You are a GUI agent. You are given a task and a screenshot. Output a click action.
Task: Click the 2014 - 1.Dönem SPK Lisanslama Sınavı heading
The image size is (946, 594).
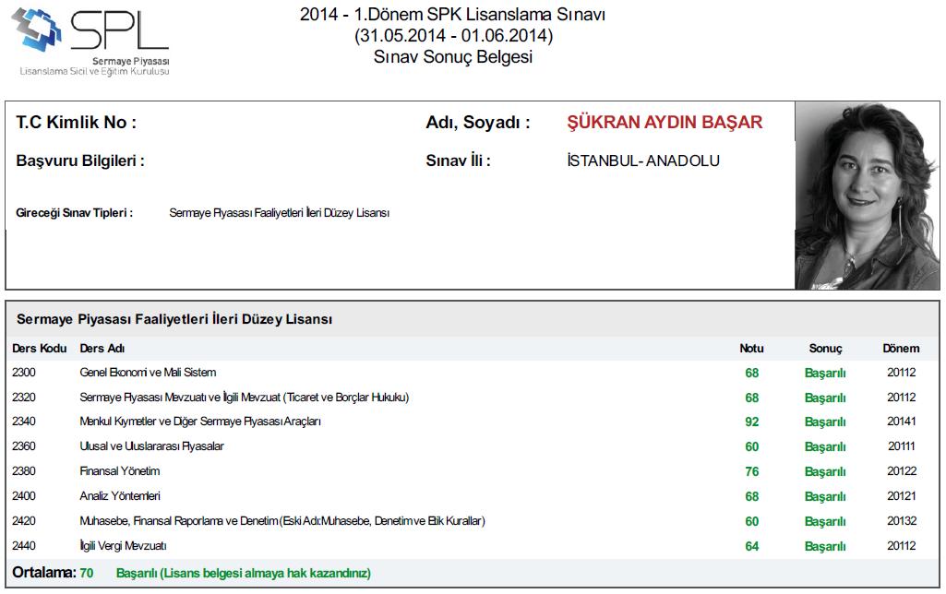[x=452, y=14]
